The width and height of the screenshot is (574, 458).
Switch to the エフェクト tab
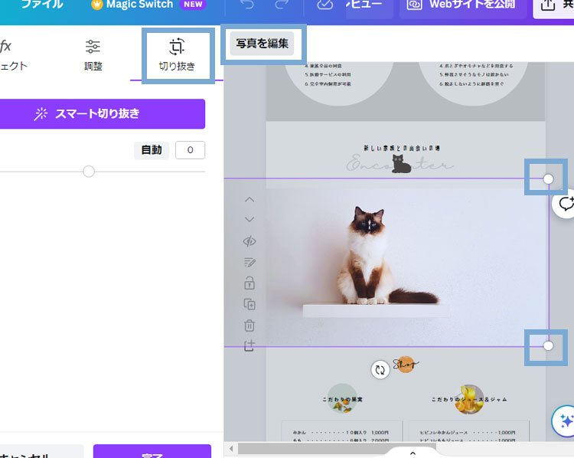13,56
